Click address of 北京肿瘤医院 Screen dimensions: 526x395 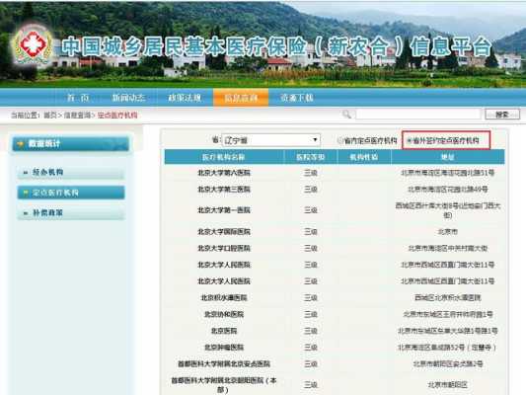447,347
